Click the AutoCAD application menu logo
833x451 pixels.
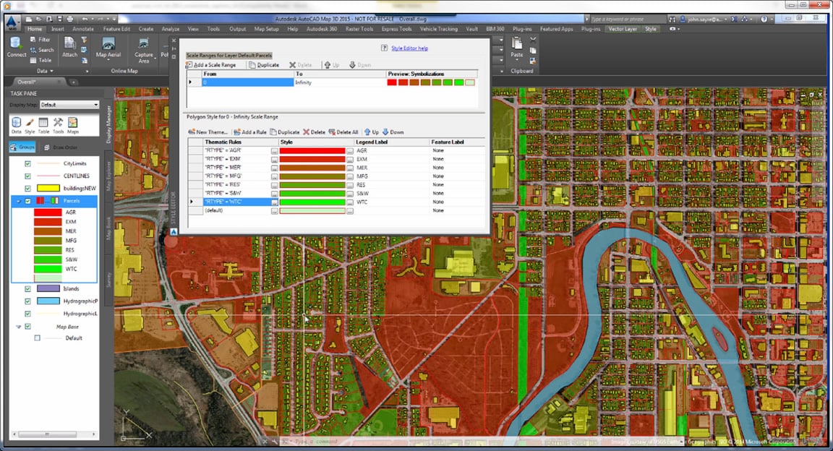(12, 22)
